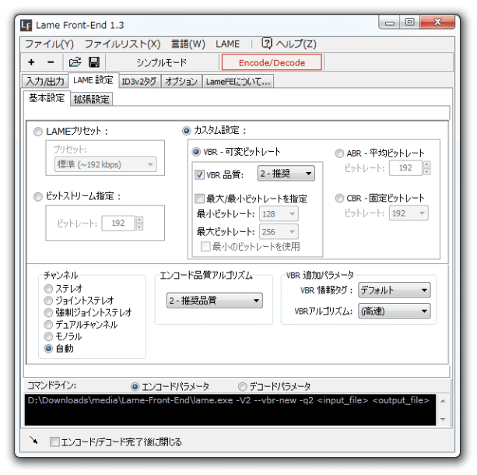This screenshot has width=477, height=475.
Task: Click the ABR ビットレート 192 input field
Action: [405, 167]
